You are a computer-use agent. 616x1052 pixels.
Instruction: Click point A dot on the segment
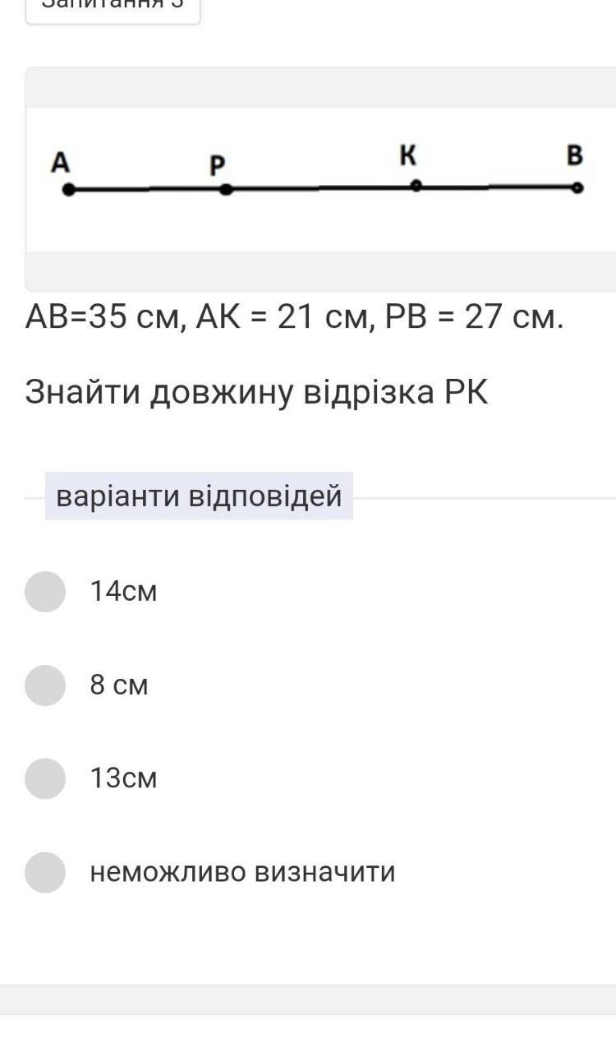[x=69, y=190]
